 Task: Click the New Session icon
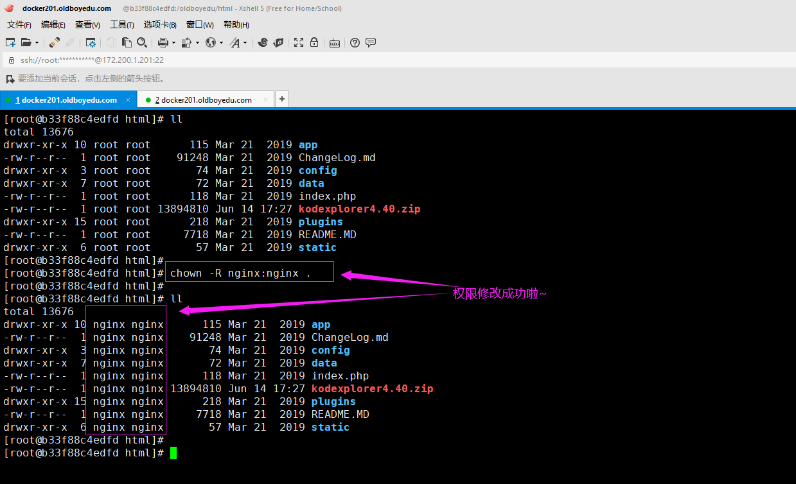(10, 42)
